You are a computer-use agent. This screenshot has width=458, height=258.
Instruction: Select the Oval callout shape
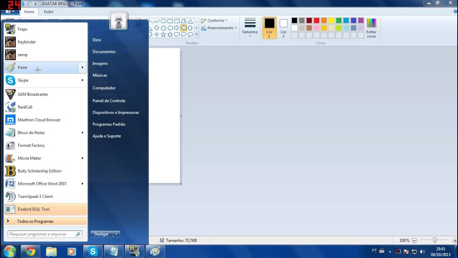(184, 34)
